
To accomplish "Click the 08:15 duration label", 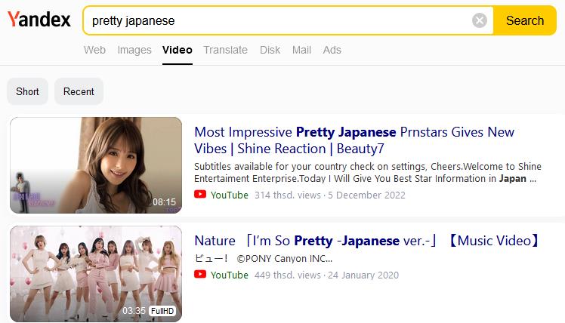I will [x=165, y=201].
